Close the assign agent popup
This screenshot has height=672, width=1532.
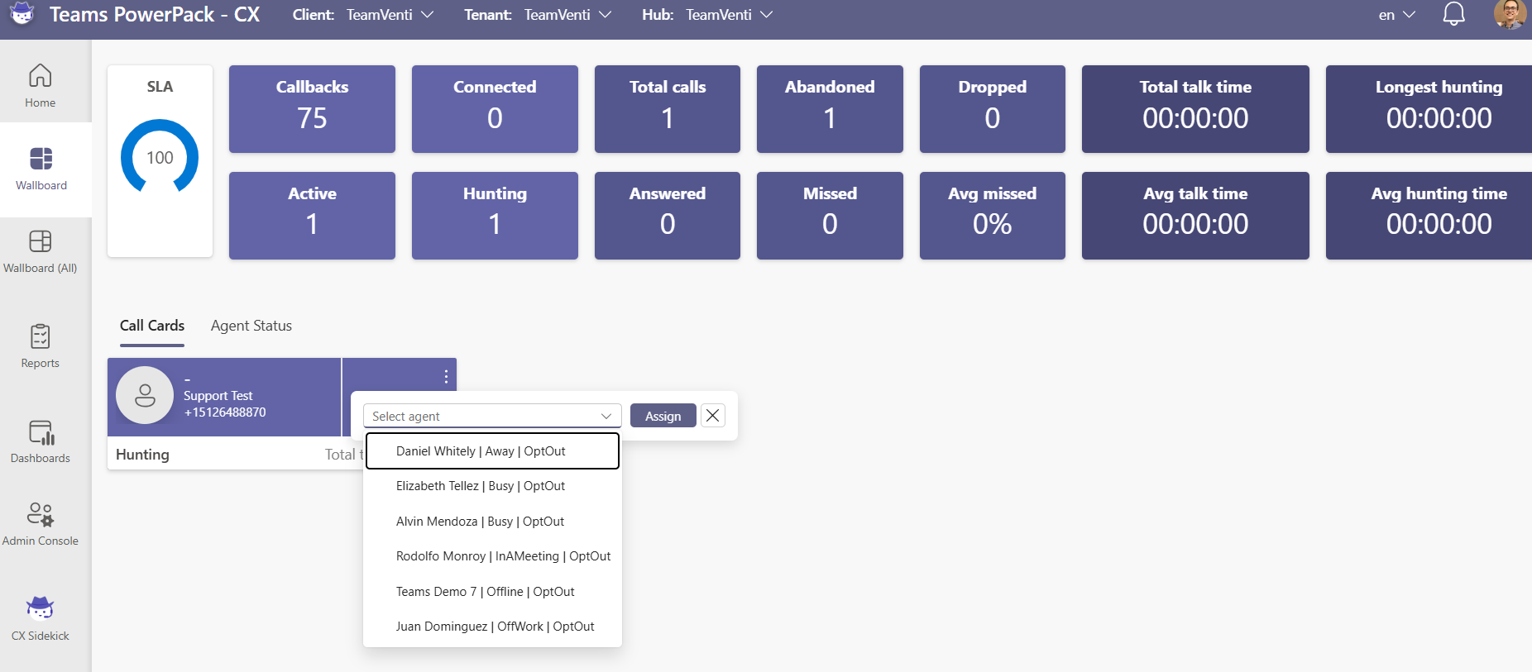[x=712, y=415]
